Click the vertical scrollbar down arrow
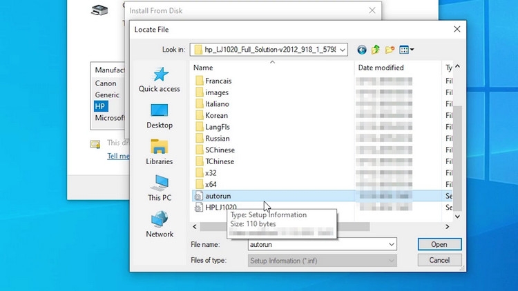 457,217
